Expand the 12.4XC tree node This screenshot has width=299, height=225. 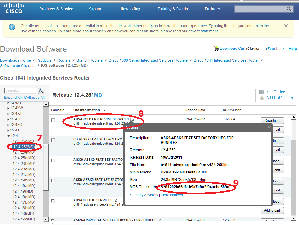tap(8, 125)
